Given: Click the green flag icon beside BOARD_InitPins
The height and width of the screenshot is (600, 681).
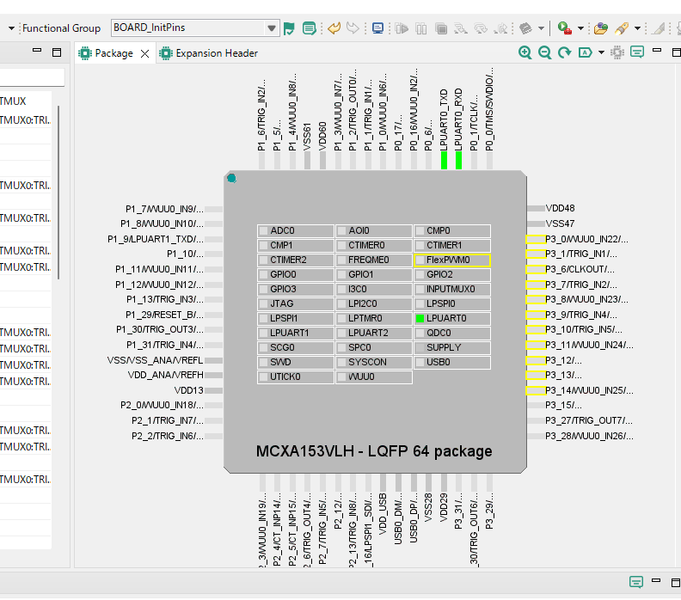Looking at the screenshot, I should (x=290, y=28).
